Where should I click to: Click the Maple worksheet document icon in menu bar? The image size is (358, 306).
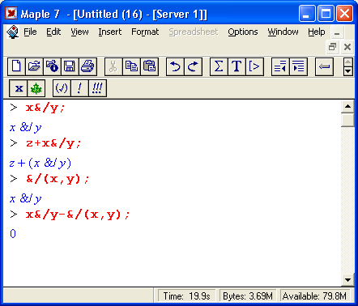pos(12,32)
